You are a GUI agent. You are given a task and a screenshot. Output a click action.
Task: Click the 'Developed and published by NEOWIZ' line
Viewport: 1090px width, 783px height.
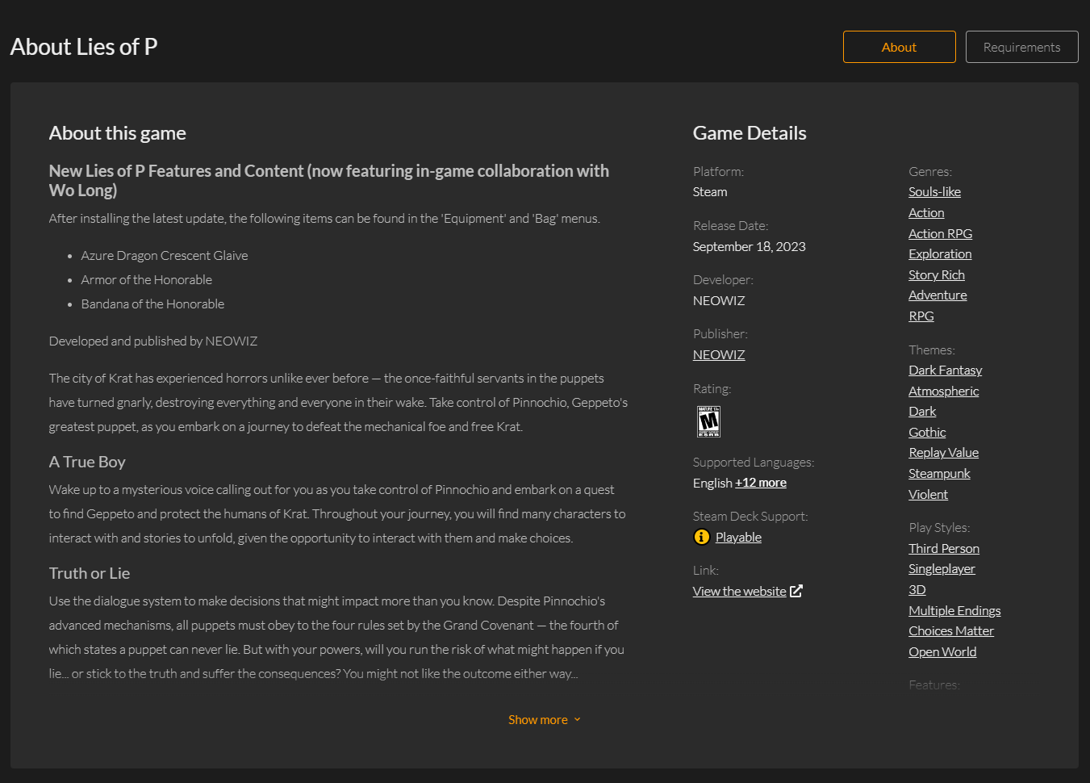tap(153, 341)
